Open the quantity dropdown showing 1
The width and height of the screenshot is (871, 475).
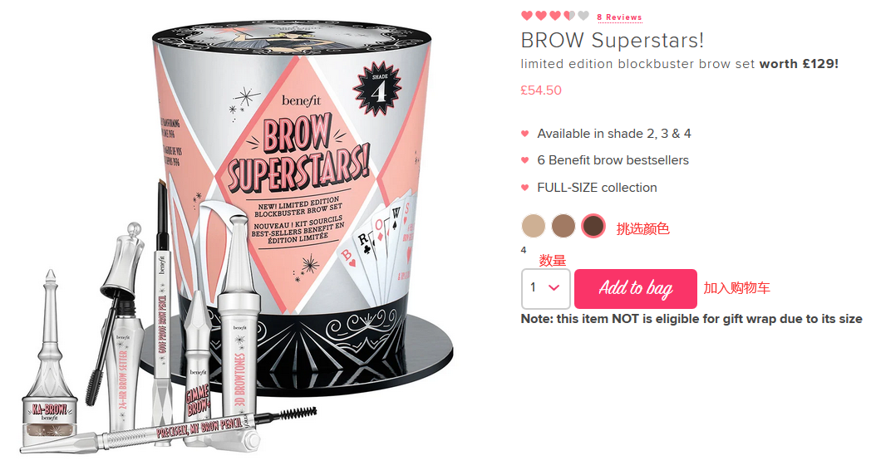(x=545, y=288)
